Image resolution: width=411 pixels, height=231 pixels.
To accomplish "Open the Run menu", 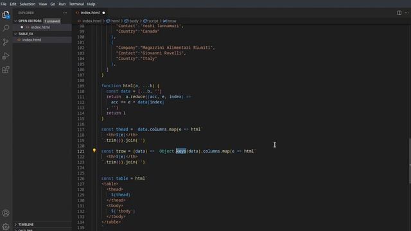I will pos(62,4).
